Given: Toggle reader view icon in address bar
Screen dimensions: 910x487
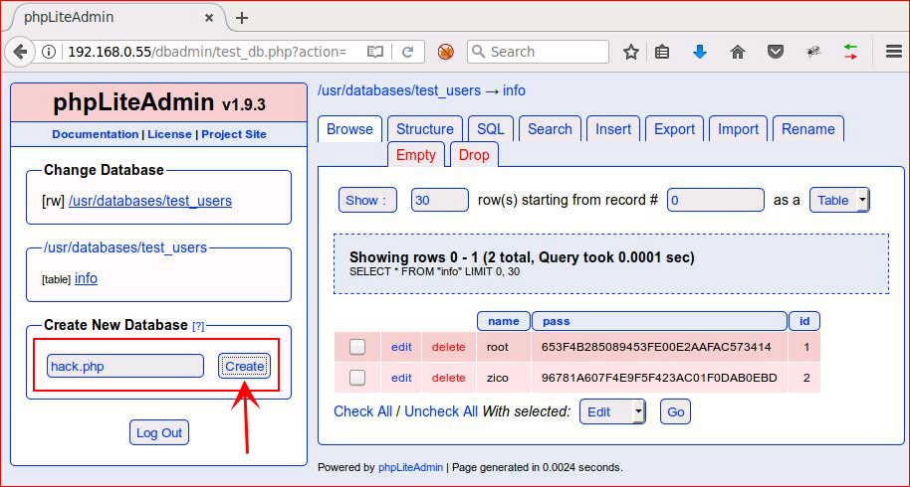Looking at the screenshot, I should coord(375,52).
